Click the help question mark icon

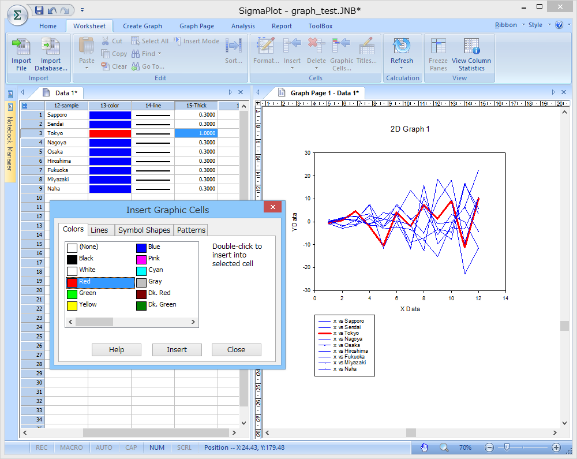[559, 25]
